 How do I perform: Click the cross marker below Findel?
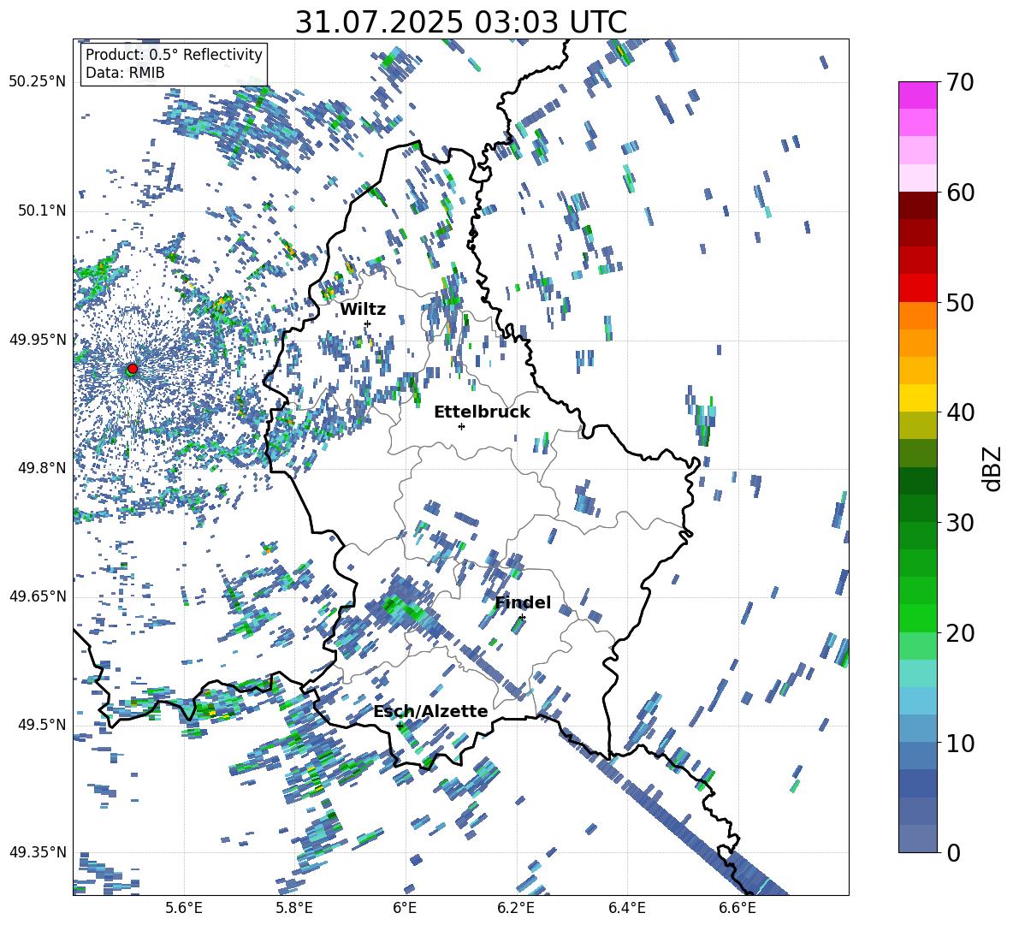click(x=522, y=618)
